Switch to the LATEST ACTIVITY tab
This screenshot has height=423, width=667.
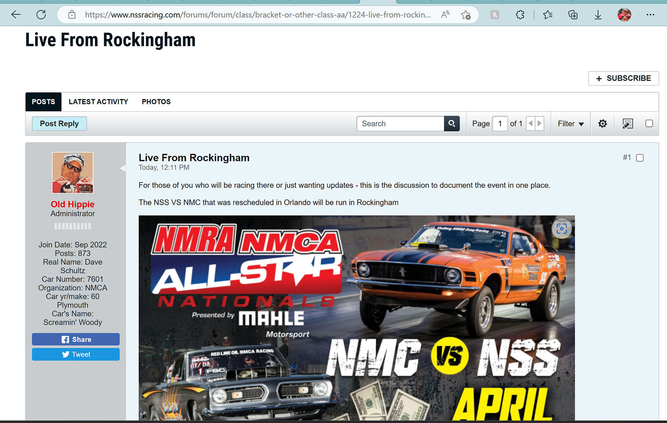point(98,101)
